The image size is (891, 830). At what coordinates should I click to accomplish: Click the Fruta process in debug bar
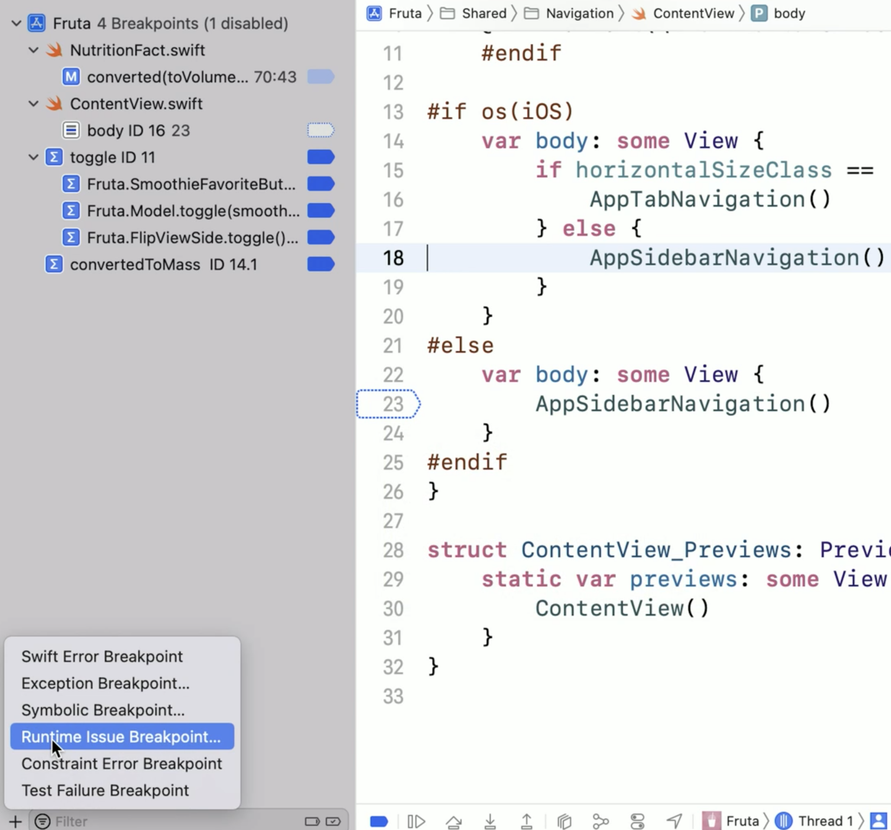pos(731,821)
